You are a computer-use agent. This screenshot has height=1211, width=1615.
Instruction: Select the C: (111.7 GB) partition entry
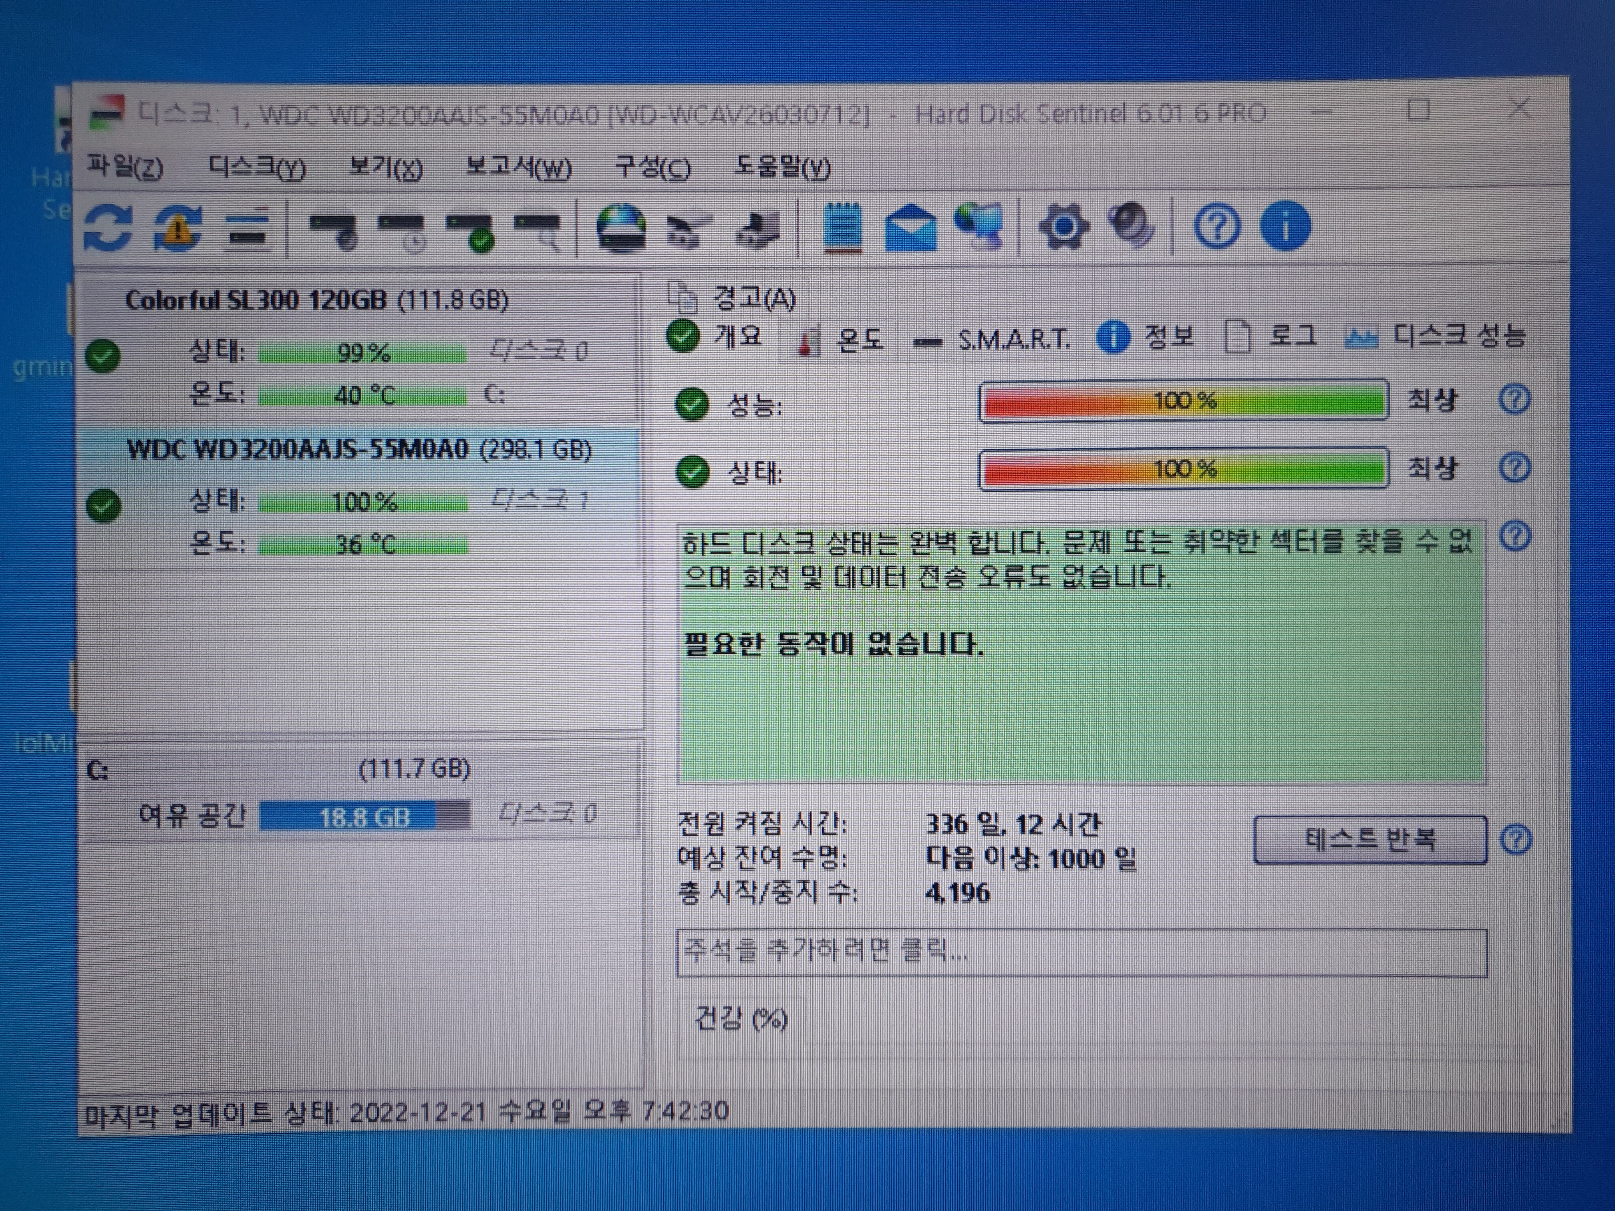(x=359, y=792)
